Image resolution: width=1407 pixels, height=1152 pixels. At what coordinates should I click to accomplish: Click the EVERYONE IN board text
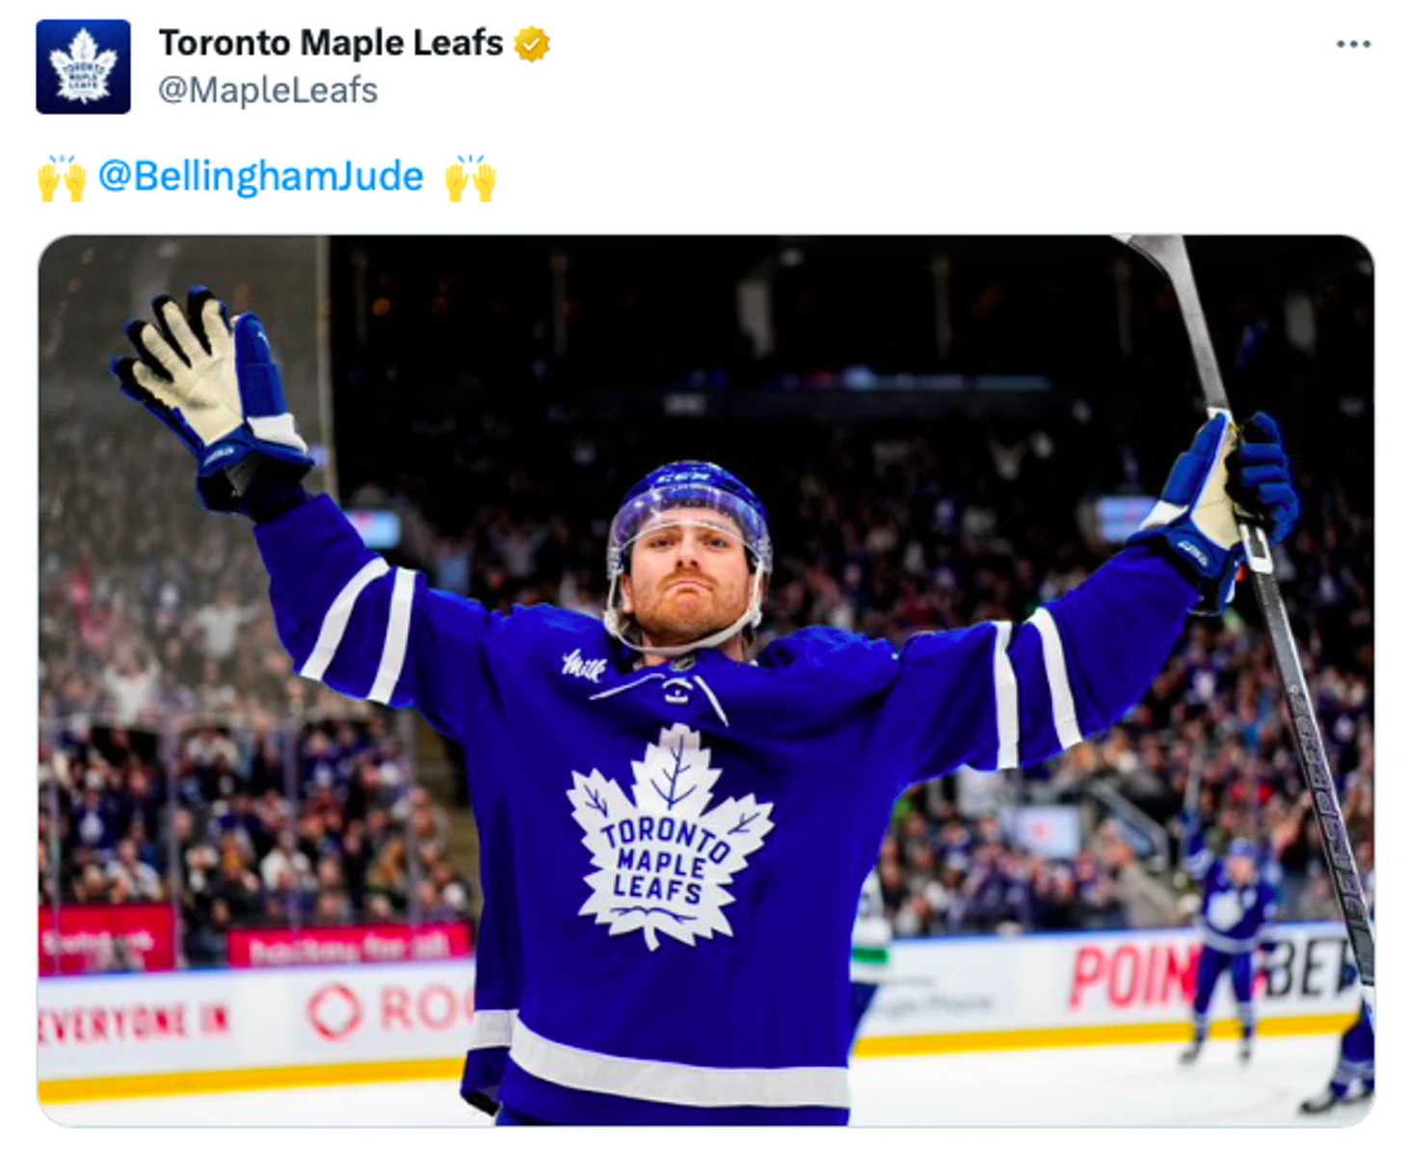pos(135,1020)
